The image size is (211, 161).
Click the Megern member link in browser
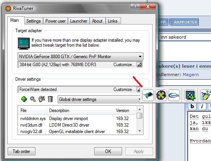point(191,75)
